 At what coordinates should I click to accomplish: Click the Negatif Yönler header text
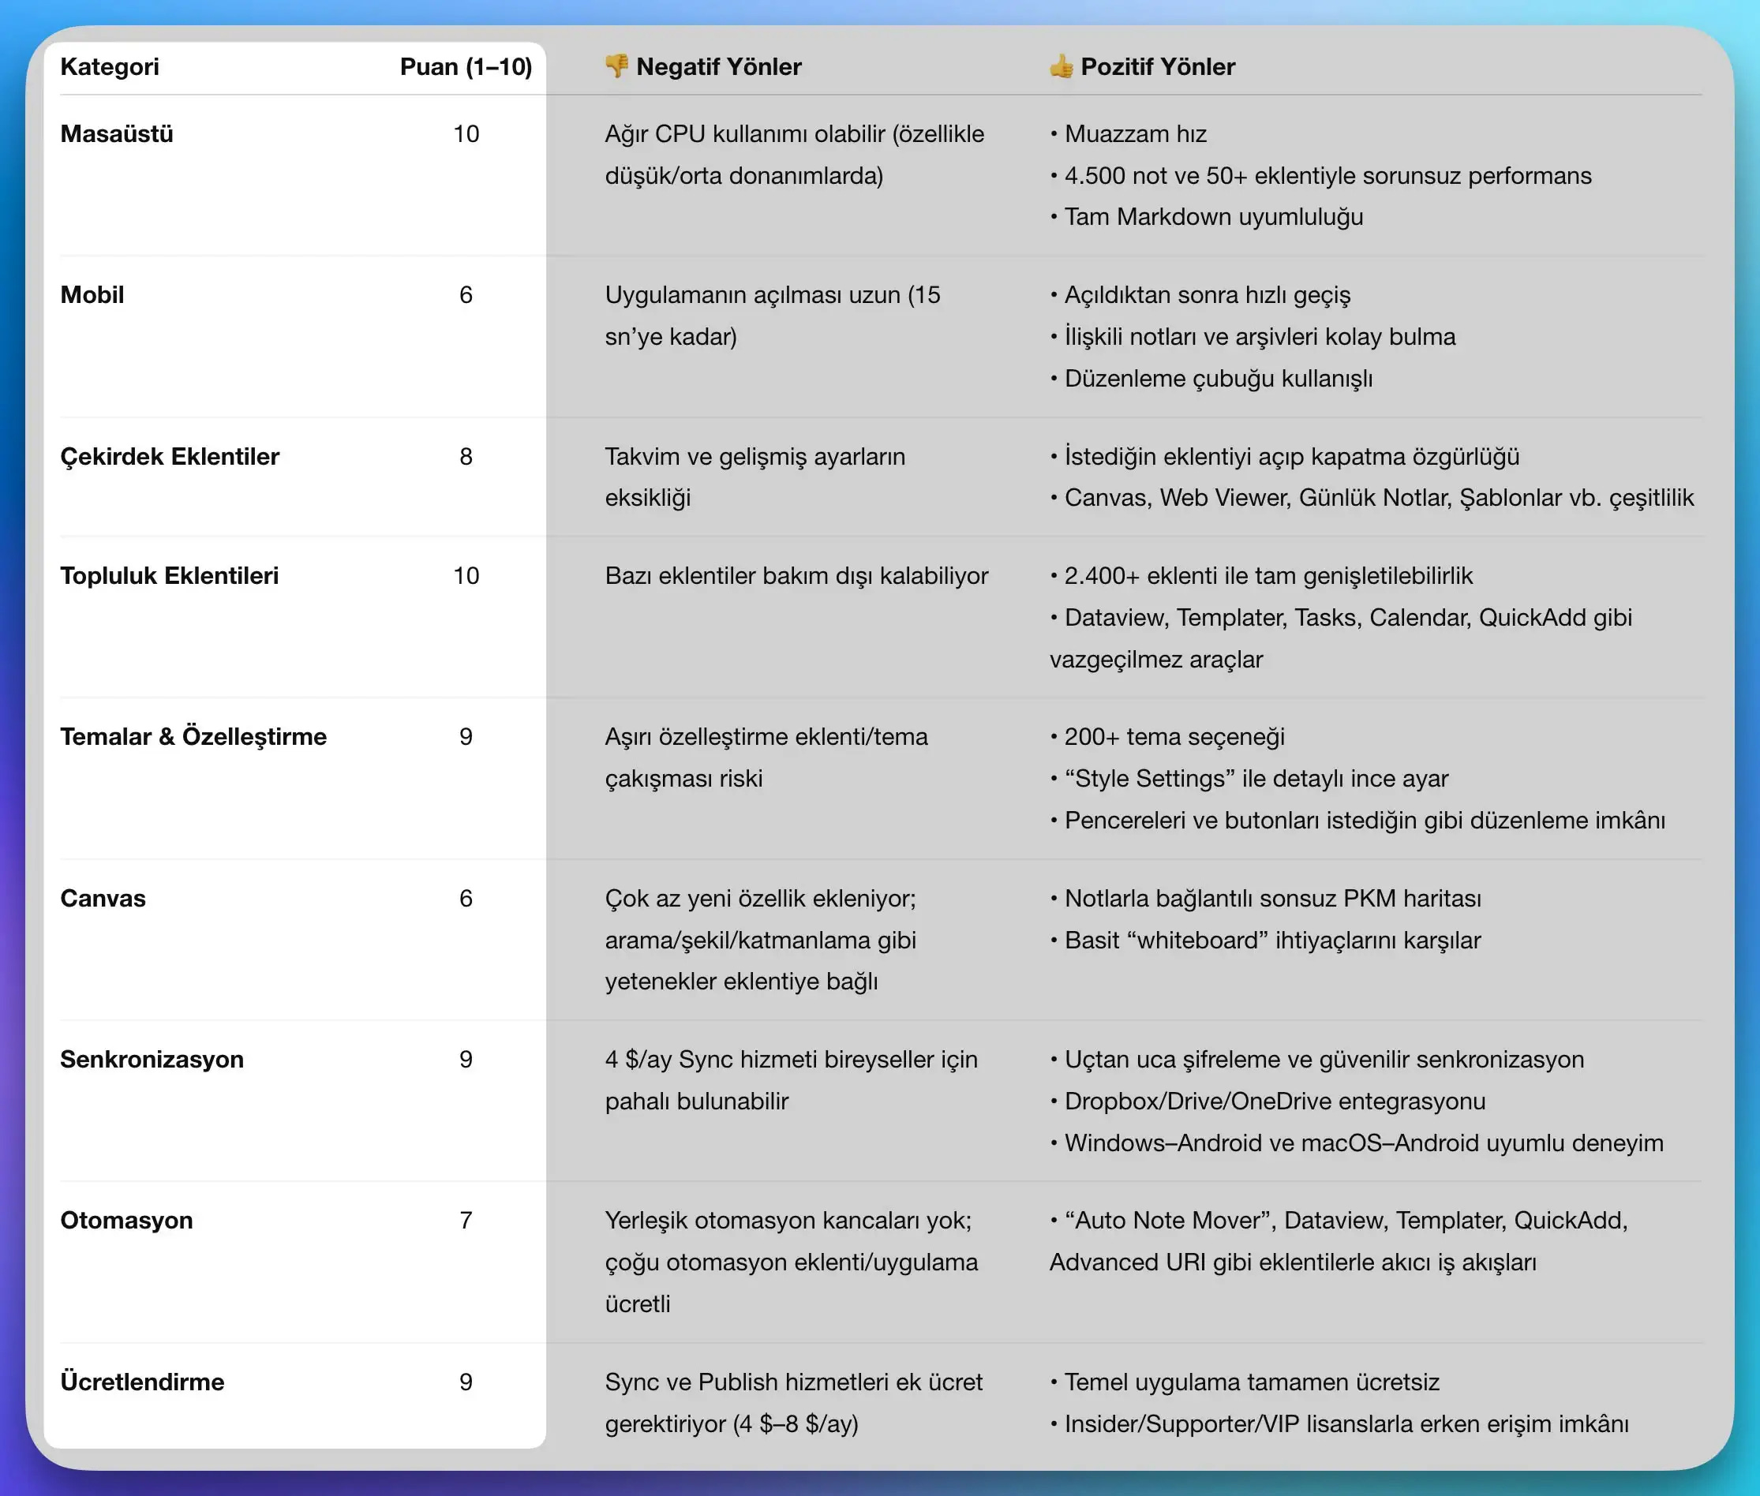click(718, 67)
